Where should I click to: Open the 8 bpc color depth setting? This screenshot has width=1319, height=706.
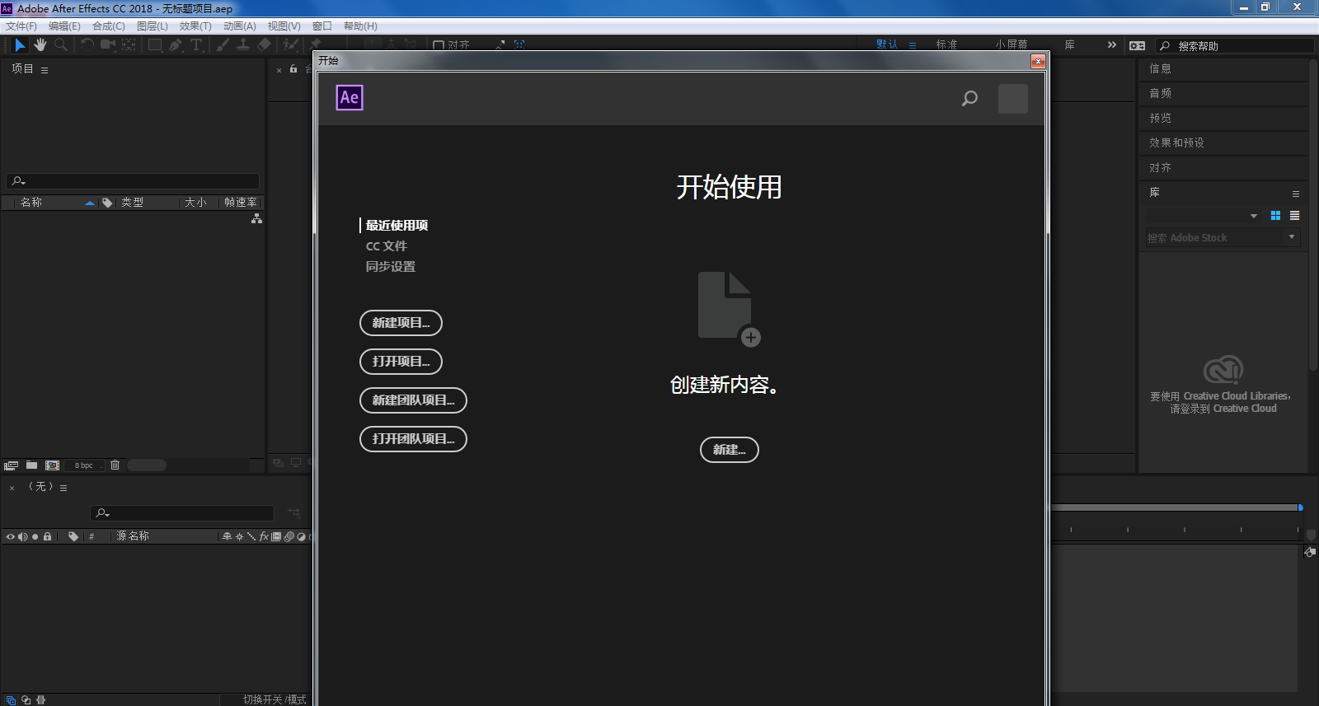84,465
